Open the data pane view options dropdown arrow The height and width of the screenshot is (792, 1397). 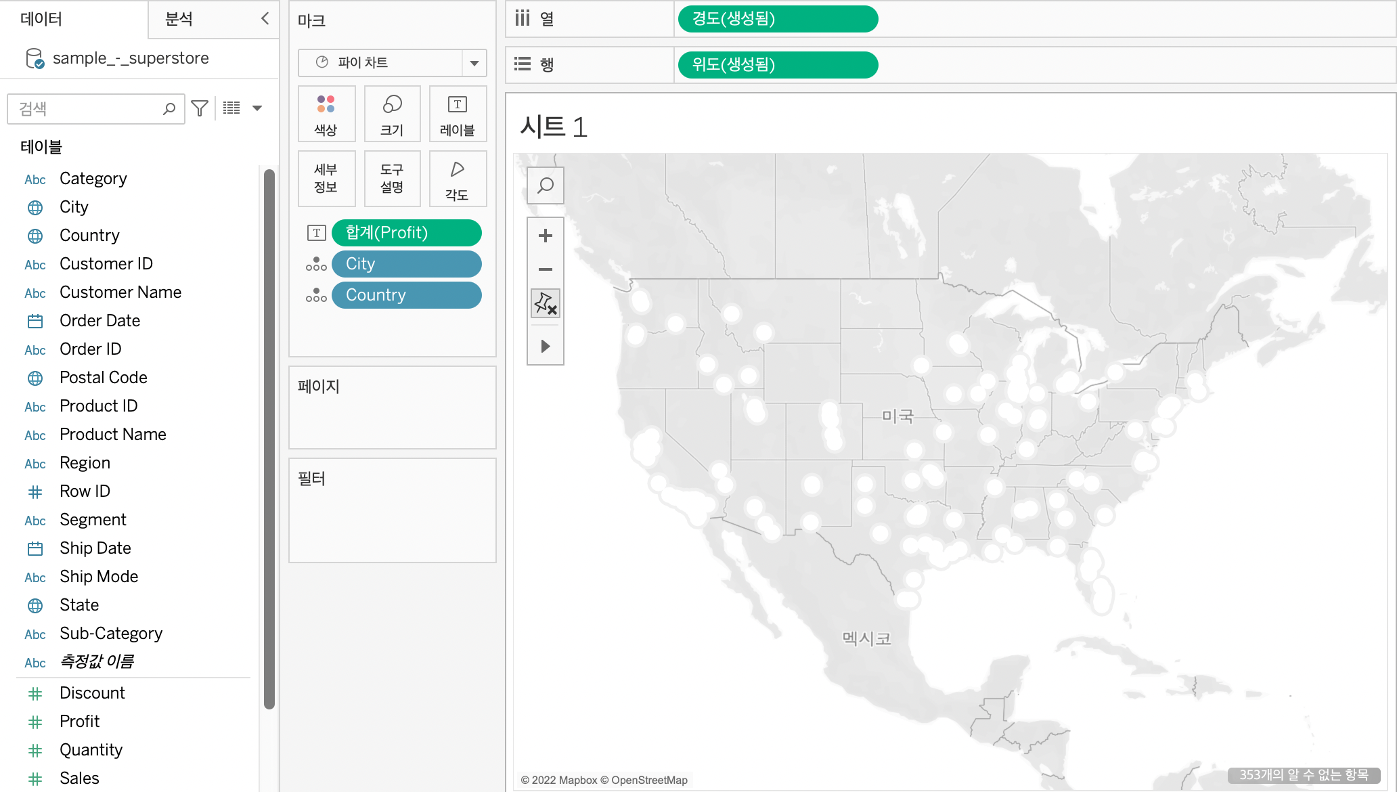click(x=257, y=108)
